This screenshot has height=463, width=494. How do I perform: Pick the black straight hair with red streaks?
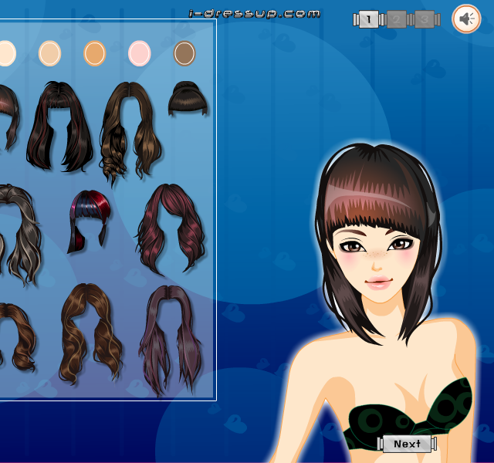tap(59, 127)
